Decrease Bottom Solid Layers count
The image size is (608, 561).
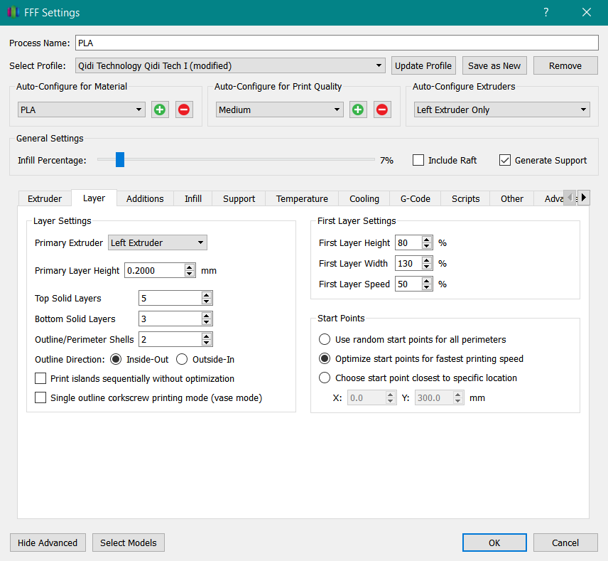coord(206,322)
